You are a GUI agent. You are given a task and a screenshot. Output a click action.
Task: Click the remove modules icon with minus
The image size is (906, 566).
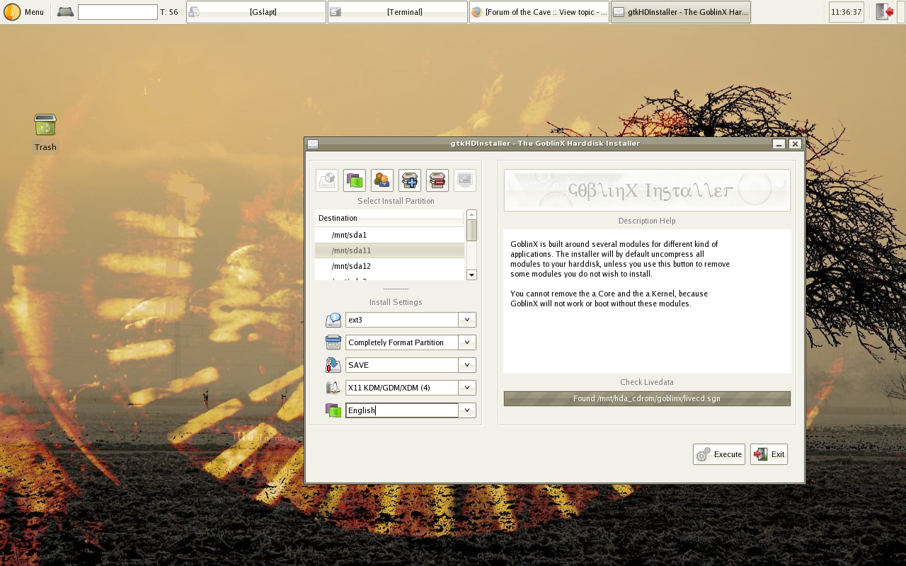click(437, 180)
